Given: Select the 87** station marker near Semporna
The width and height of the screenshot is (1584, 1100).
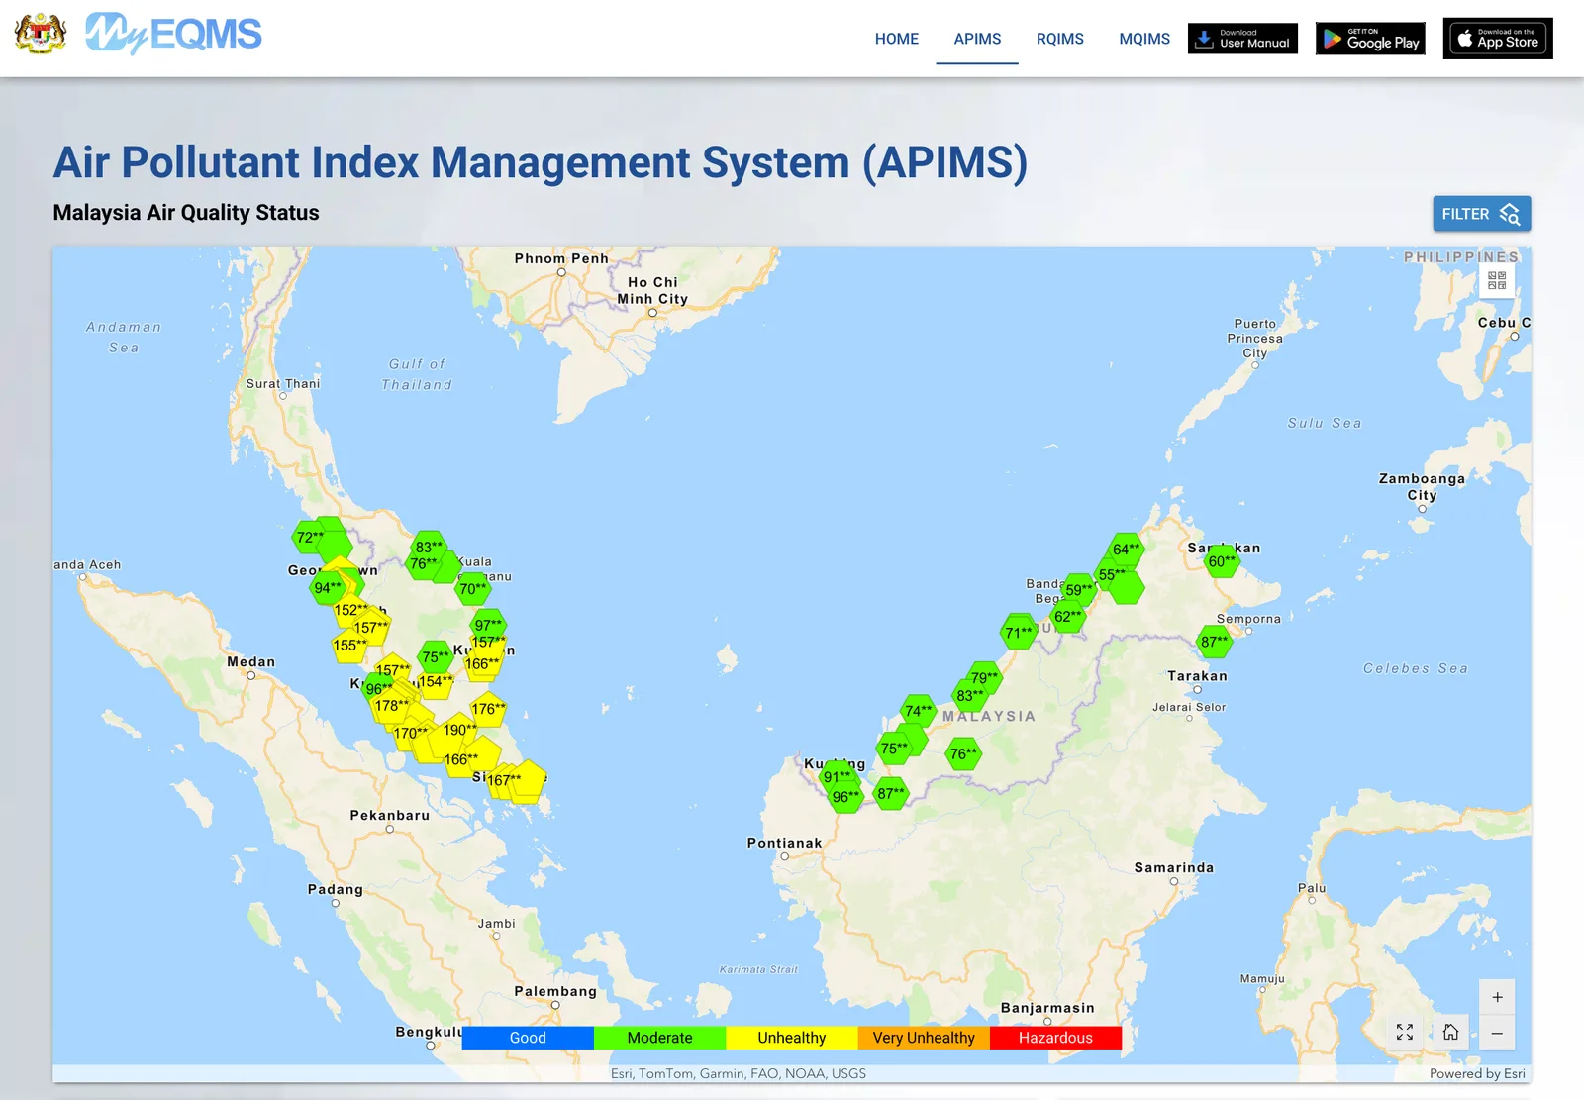Looking at the screenshot, I should point(1214,642).
